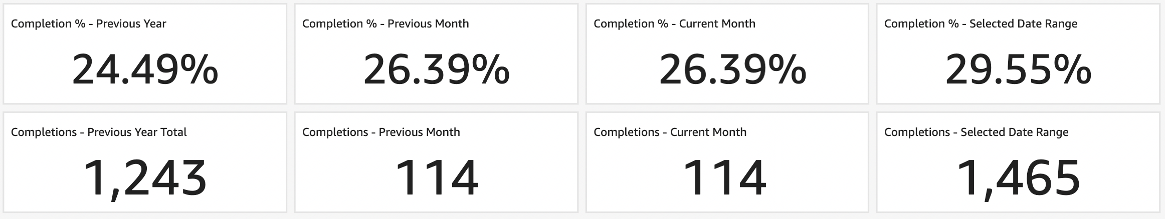Select the Completion % Current Month value
This screenshot has height=219, width=1165.
coord(732,70)
